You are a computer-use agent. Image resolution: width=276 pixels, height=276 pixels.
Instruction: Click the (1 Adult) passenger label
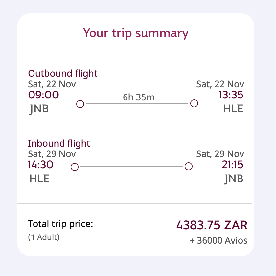[x=44, y=237]
